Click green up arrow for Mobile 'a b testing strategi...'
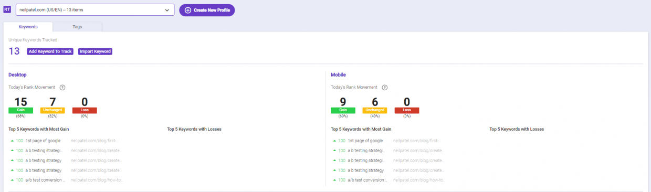 click(x=334, y=151)
